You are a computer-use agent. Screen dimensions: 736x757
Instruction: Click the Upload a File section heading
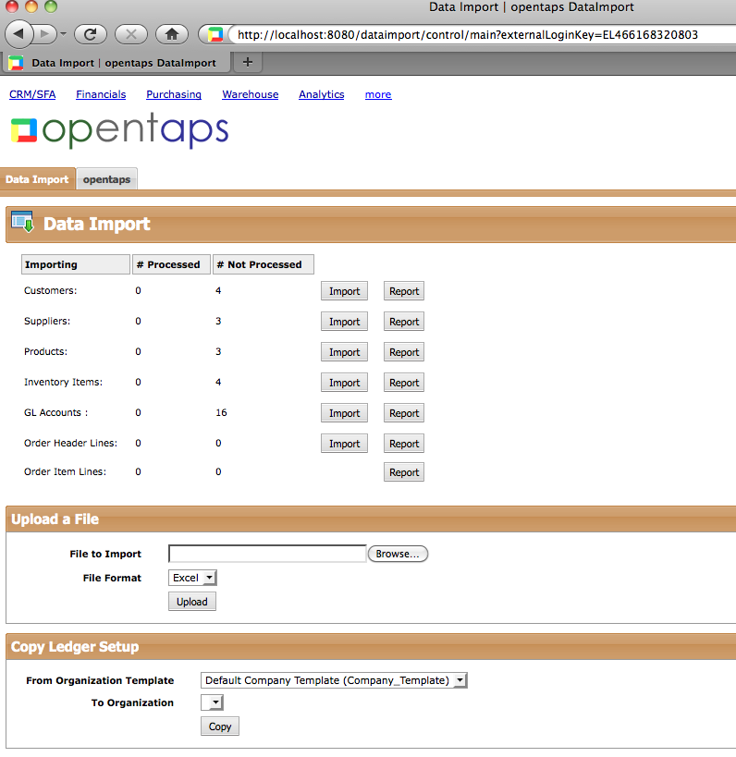tap(55, 519)
